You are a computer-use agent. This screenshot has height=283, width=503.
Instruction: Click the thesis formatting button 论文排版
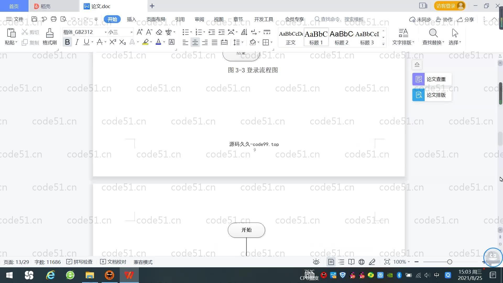coord(432,95)
